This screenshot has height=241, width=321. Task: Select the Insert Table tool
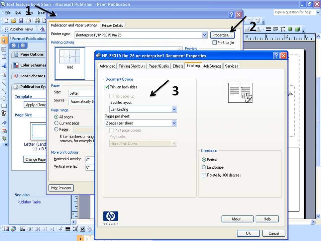4,57
